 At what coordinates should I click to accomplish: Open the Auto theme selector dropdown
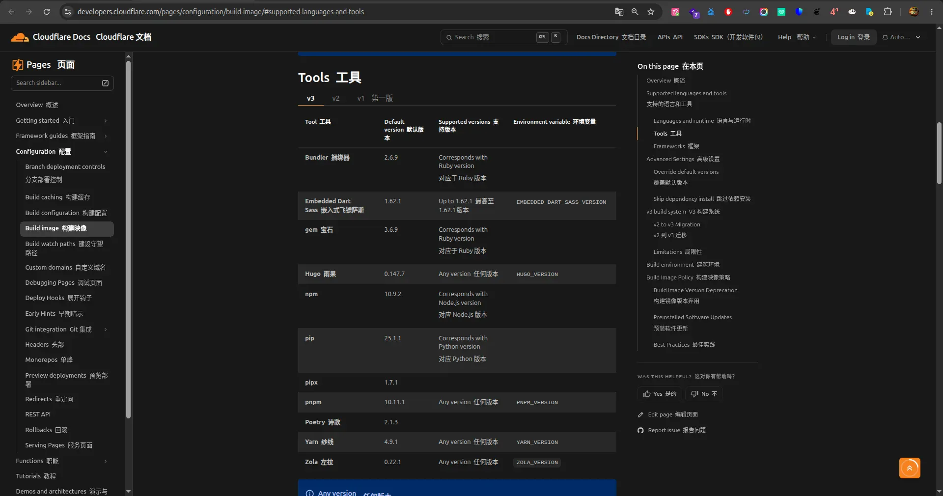pyautogui.click(x=901, y=37)
